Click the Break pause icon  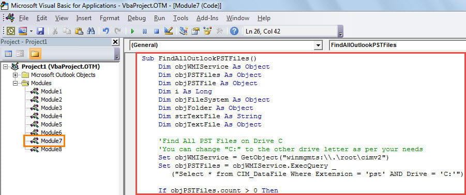(144, 31)
